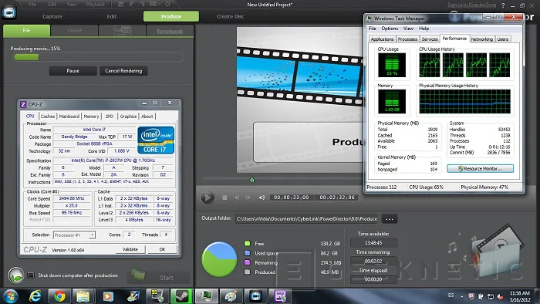Switch to the Capture module
540x304 pixels.
52,16
